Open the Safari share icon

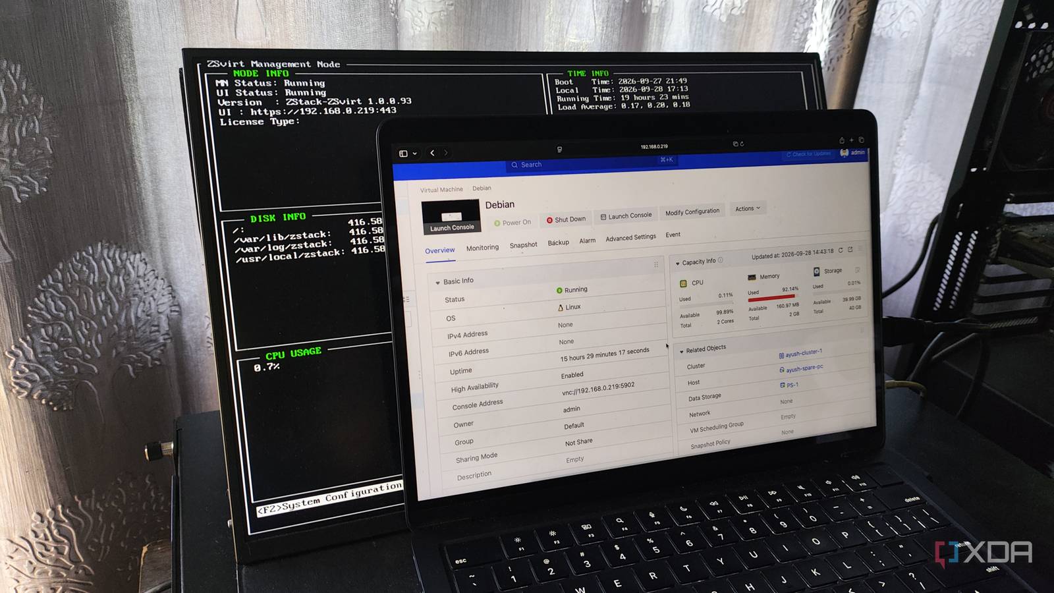pyautogui.click(x=841, y=140)
